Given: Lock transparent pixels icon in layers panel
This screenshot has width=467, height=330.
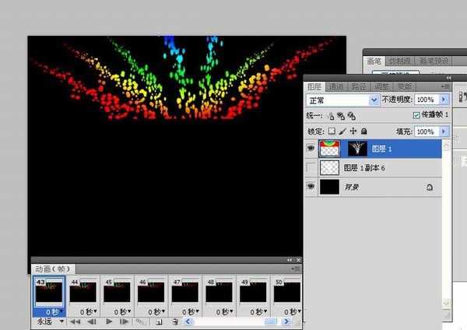Looking at the screenshot, I should (332, 132).
